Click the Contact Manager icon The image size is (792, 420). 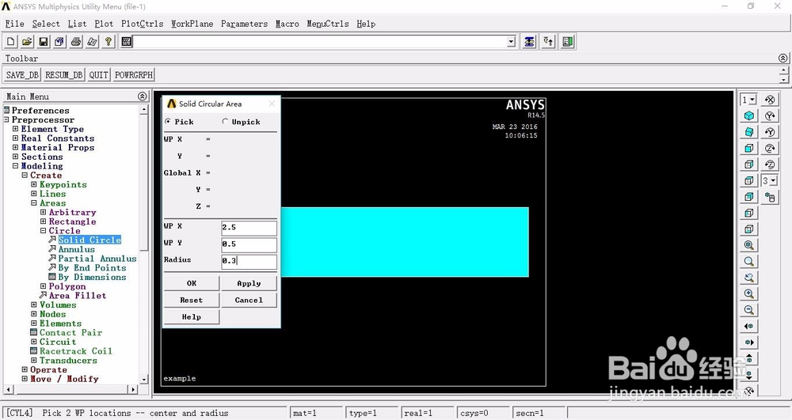567,42
